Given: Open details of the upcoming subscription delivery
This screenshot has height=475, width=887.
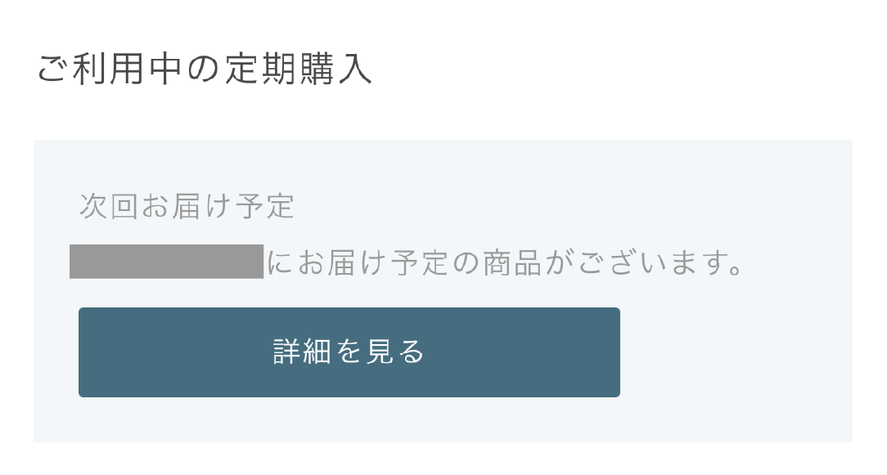Looking at the screenshot, I should (x=349, y=352).
